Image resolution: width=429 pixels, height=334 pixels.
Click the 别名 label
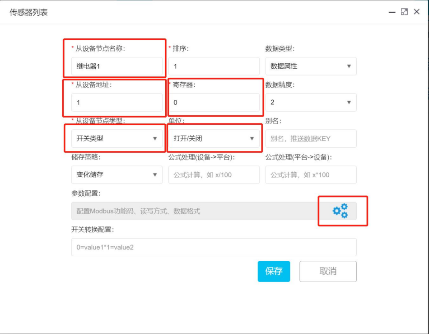[273, 121]
